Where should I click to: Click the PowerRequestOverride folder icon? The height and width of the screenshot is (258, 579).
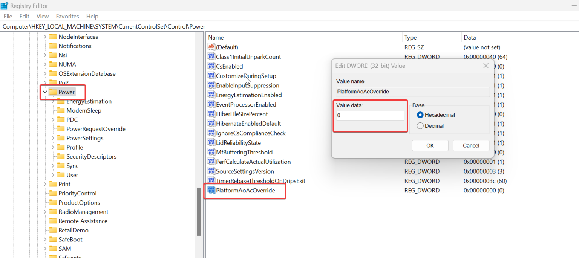click(x=61, y=129)
